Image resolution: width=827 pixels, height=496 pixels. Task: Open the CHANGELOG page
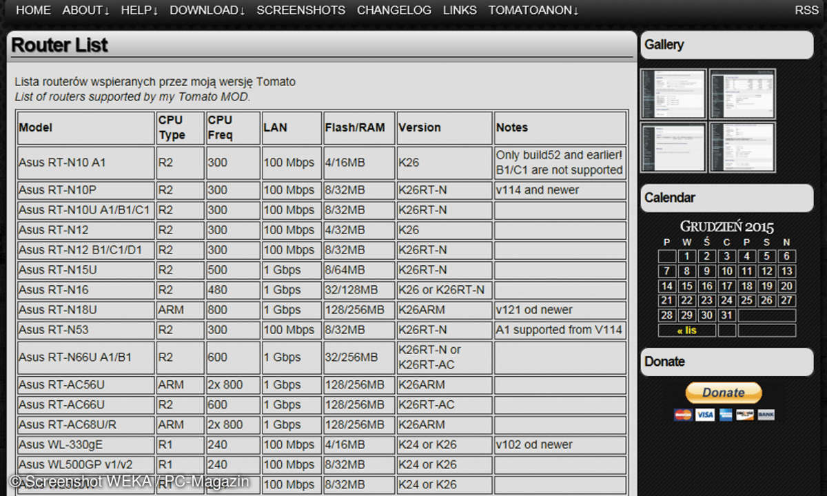click(394, 10)
